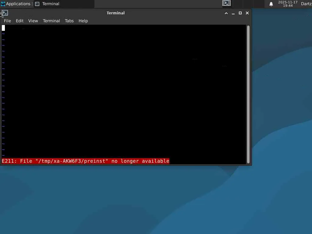
Task: Open the View menu
Action: tap(33, 21)
